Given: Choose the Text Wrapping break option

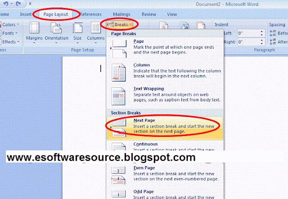Looking at the screenshot, I should pos(165,96).
